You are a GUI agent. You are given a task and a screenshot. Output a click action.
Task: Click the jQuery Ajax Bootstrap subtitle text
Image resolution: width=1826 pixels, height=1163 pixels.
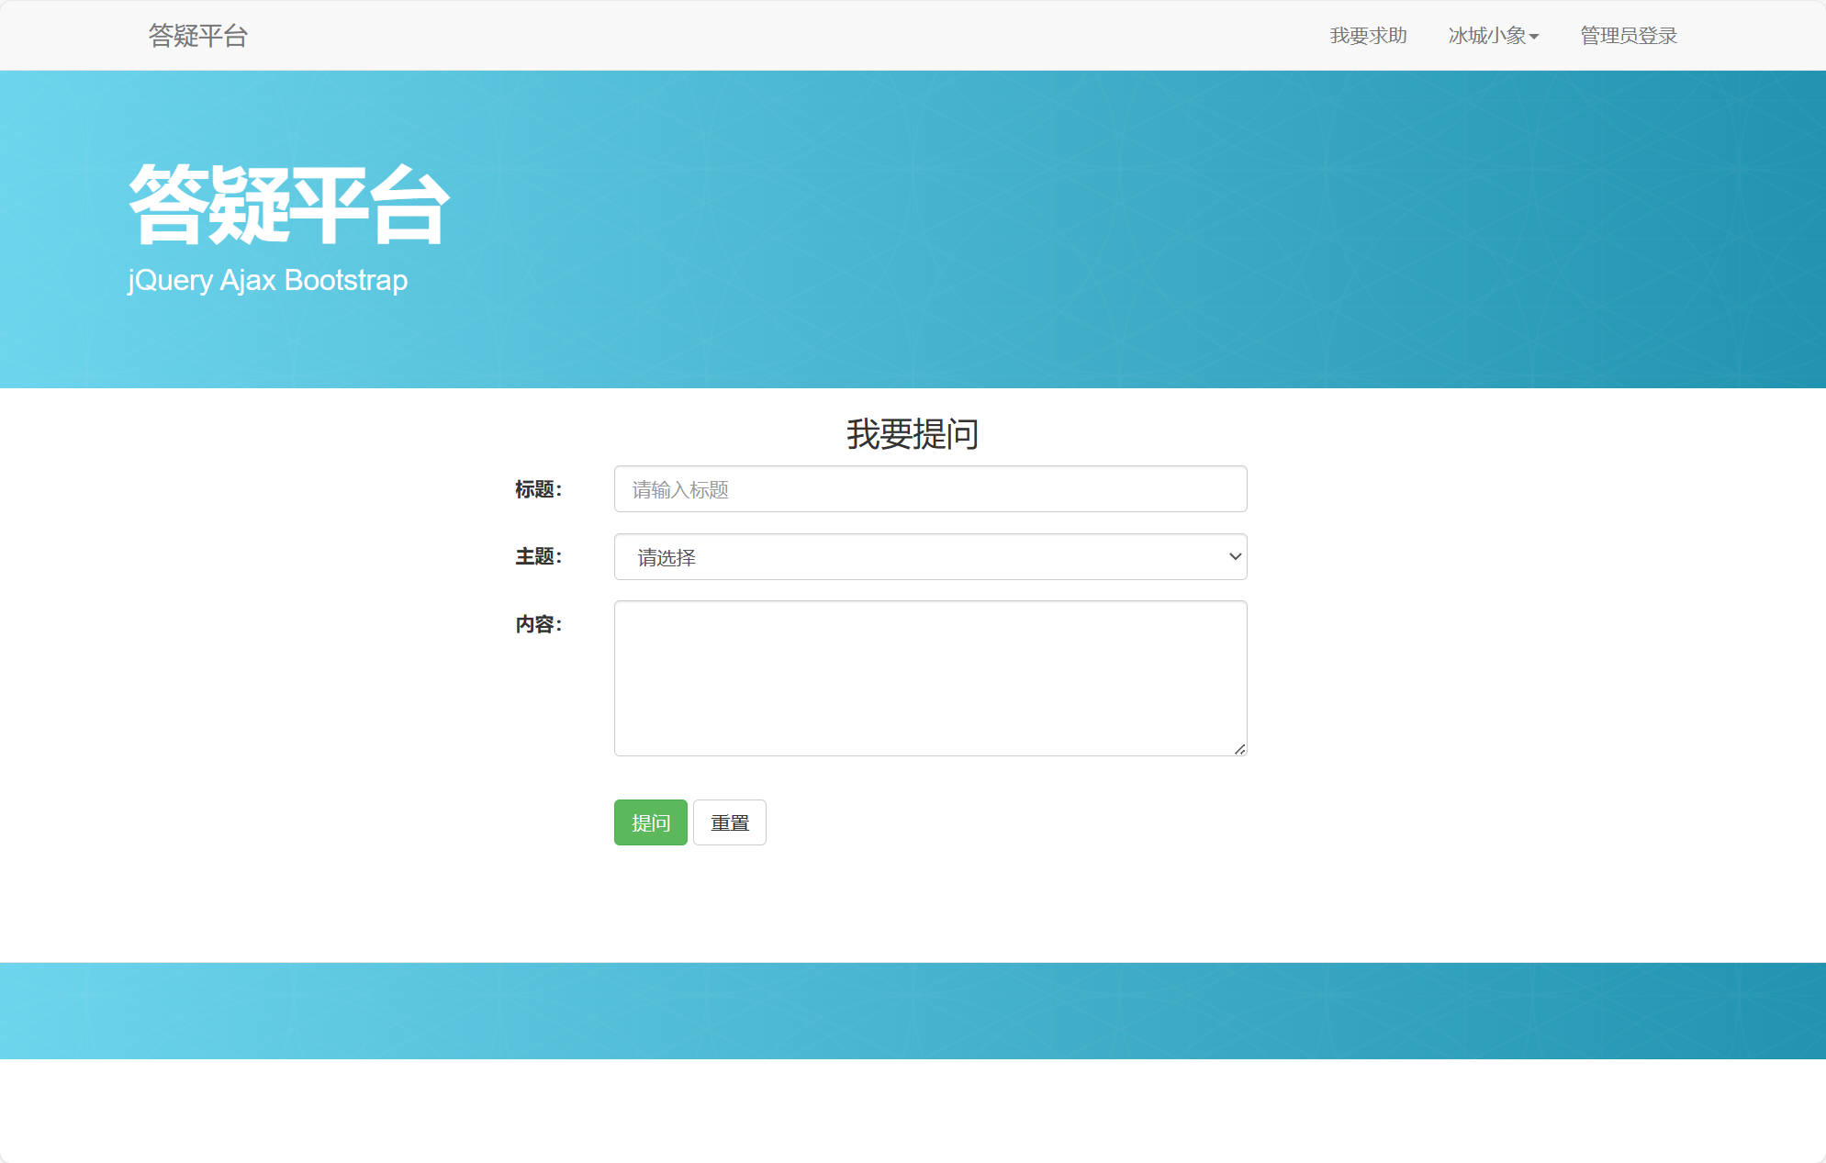click(267, 280)
